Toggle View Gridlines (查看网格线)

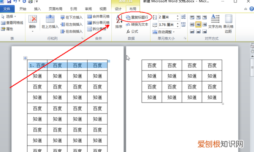(x=12, y=23)
